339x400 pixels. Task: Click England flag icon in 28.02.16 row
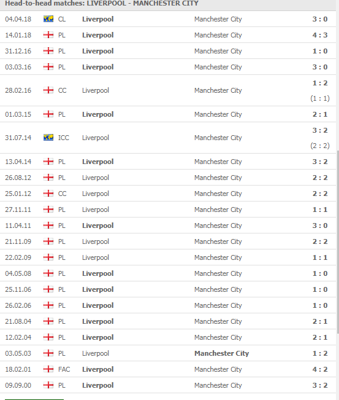48,90
